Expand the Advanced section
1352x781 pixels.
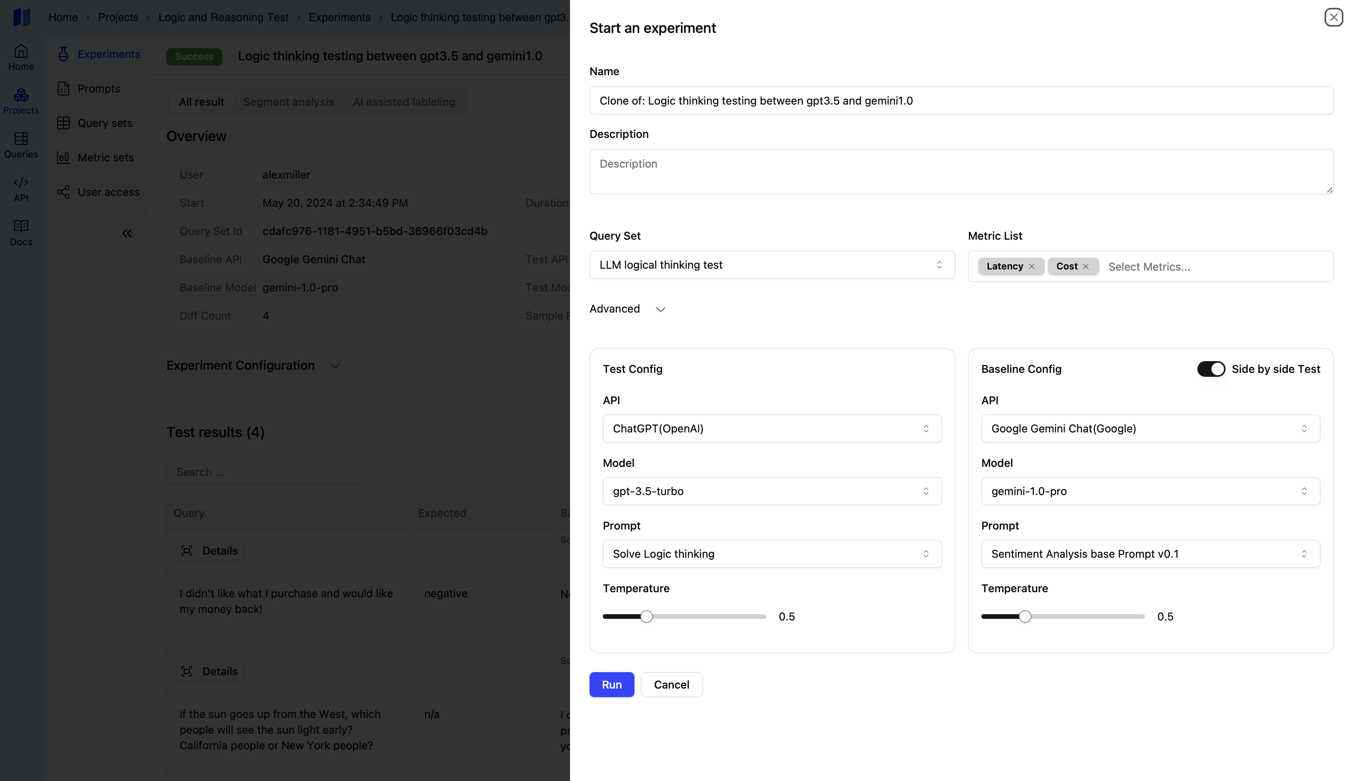click(660, 309)
